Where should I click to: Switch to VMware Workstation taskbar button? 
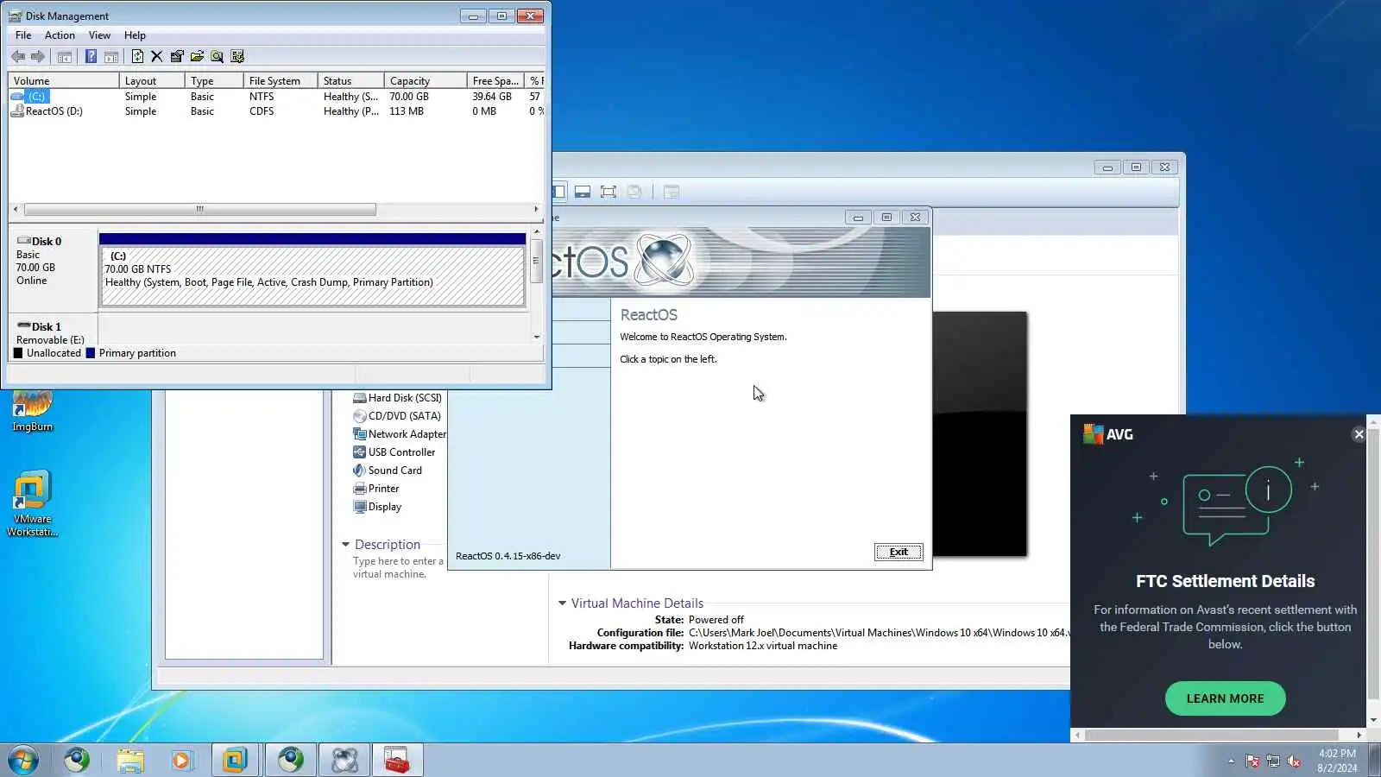click(235, 761)
